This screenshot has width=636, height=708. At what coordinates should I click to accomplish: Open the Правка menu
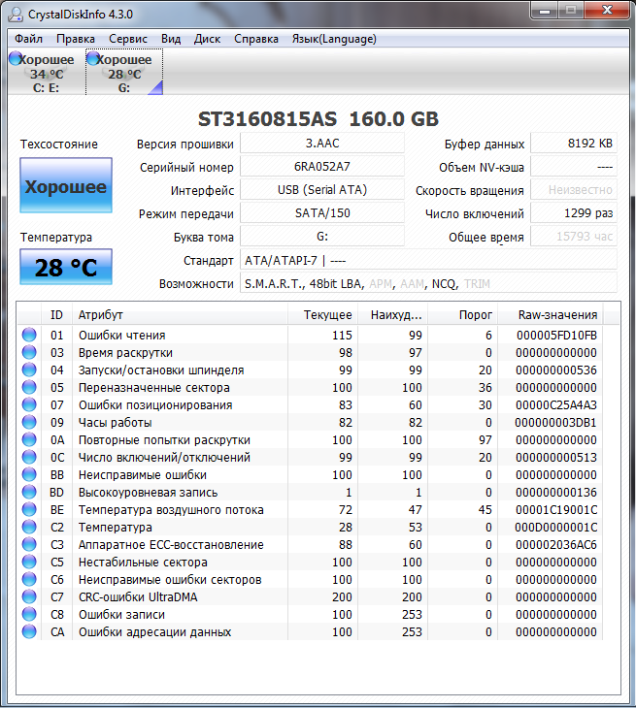[76, 39]
